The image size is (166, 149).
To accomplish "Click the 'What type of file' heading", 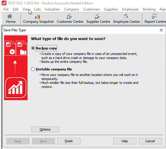I will click(x=68, y=39).
